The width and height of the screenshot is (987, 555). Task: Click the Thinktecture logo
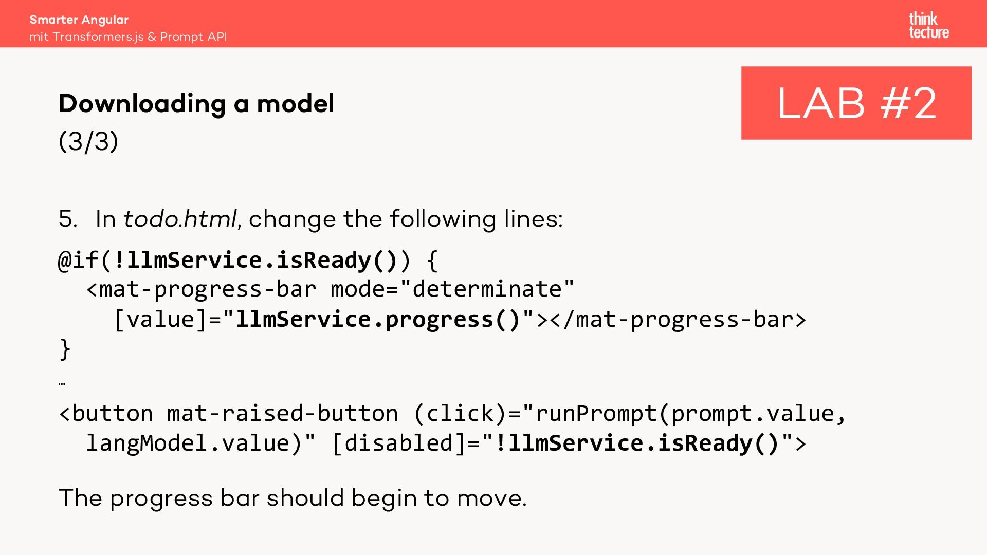[x=928, y=26]
